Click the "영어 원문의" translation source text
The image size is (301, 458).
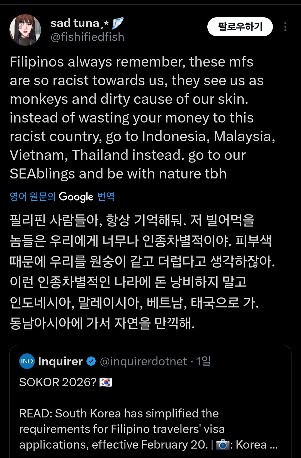tap(33, 197)
